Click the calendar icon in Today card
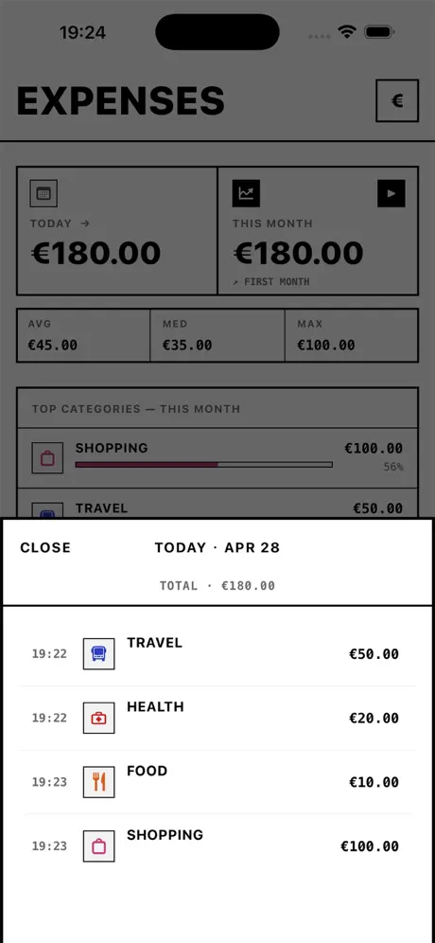435x943 pixels. coord(43,194)
